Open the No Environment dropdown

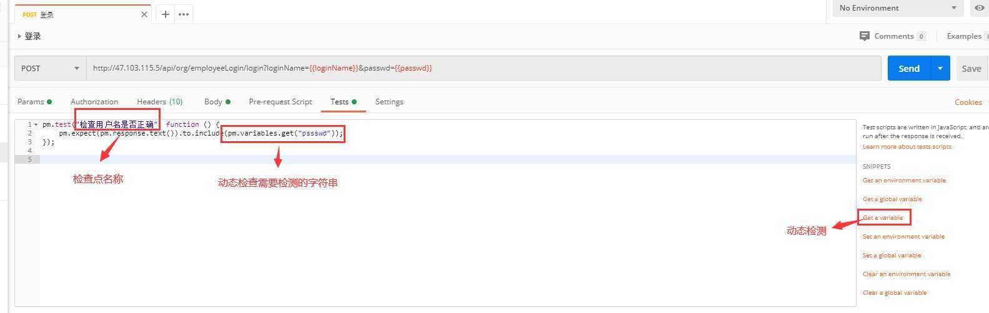pyautogui.click(x=898, y=8)
